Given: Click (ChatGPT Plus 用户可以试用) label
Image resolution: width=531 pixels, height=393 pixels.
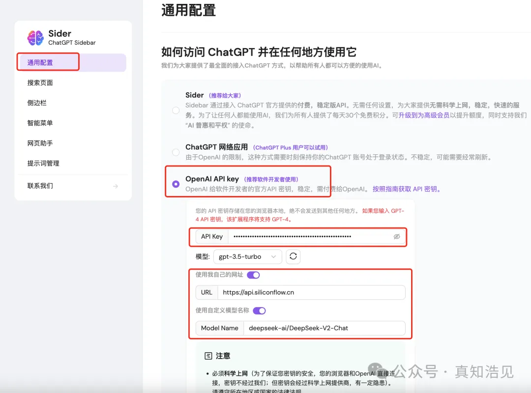Looking at the screenshot, I should [291, 147].
